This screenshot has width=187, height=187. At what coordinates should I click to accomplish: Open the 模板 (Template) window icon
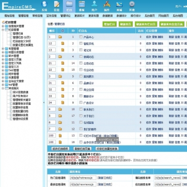click(82, 6)
